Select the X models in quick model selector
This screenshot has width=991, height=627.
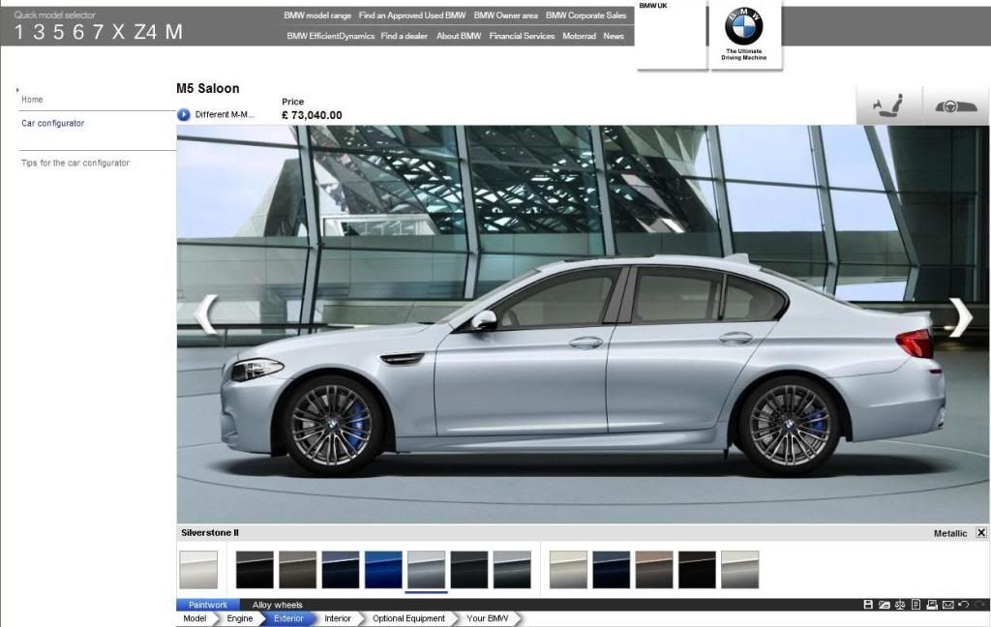(x=118, y=32)
